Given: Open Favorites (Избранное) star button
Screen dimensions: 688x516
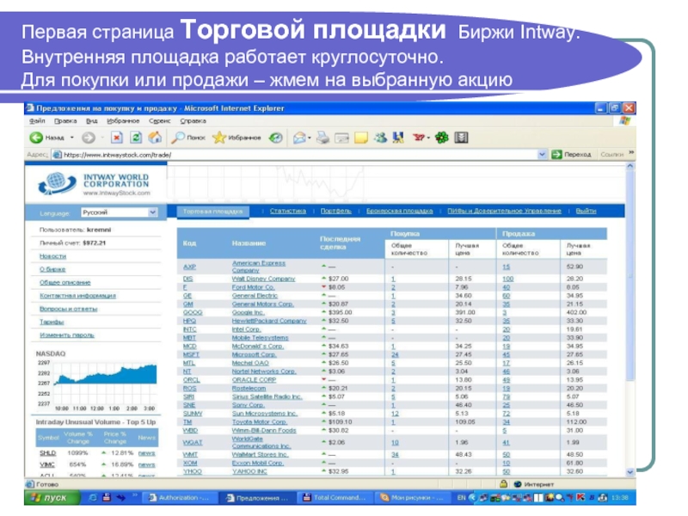Looking at the screenshot, I should point(236,138).
